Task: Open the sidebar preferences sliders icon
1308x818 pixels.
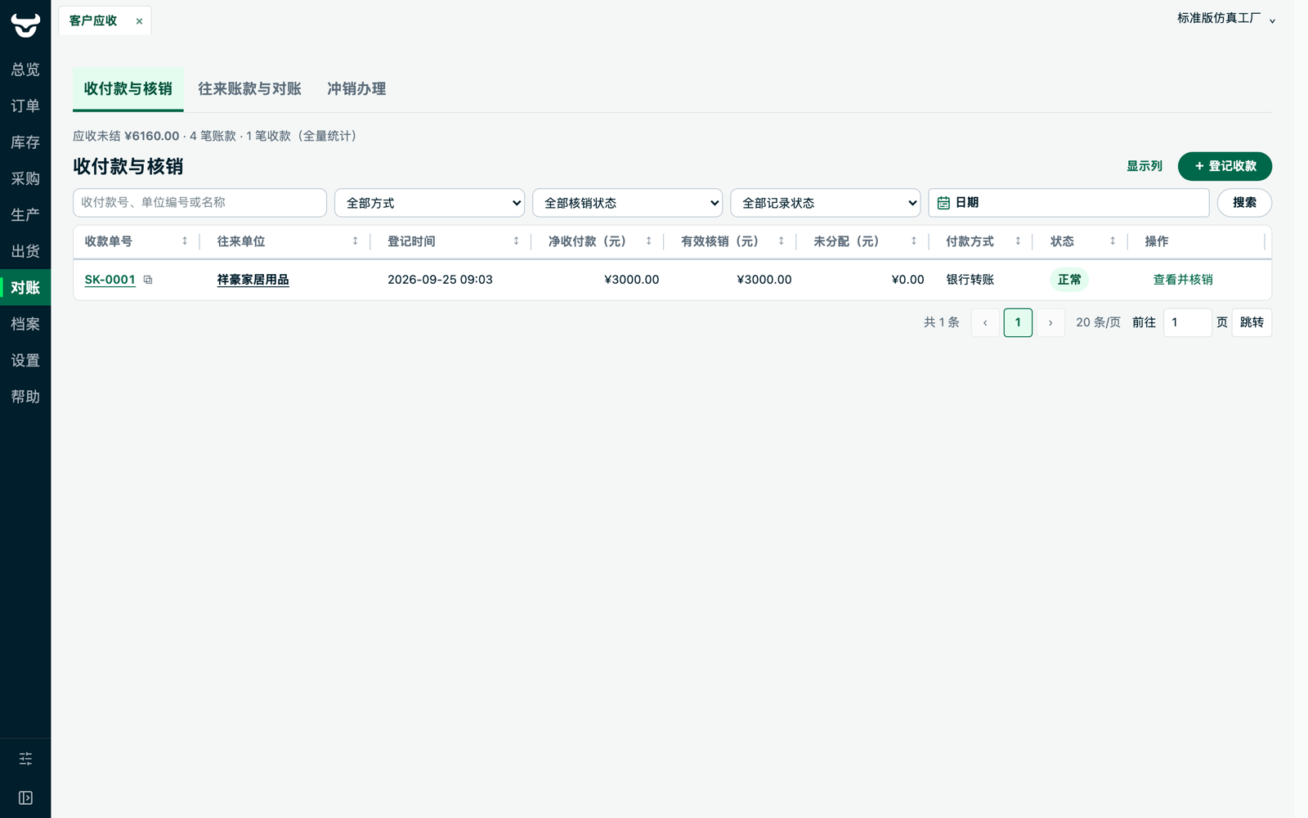Action: pyautogui.click(x=25, y=759)
